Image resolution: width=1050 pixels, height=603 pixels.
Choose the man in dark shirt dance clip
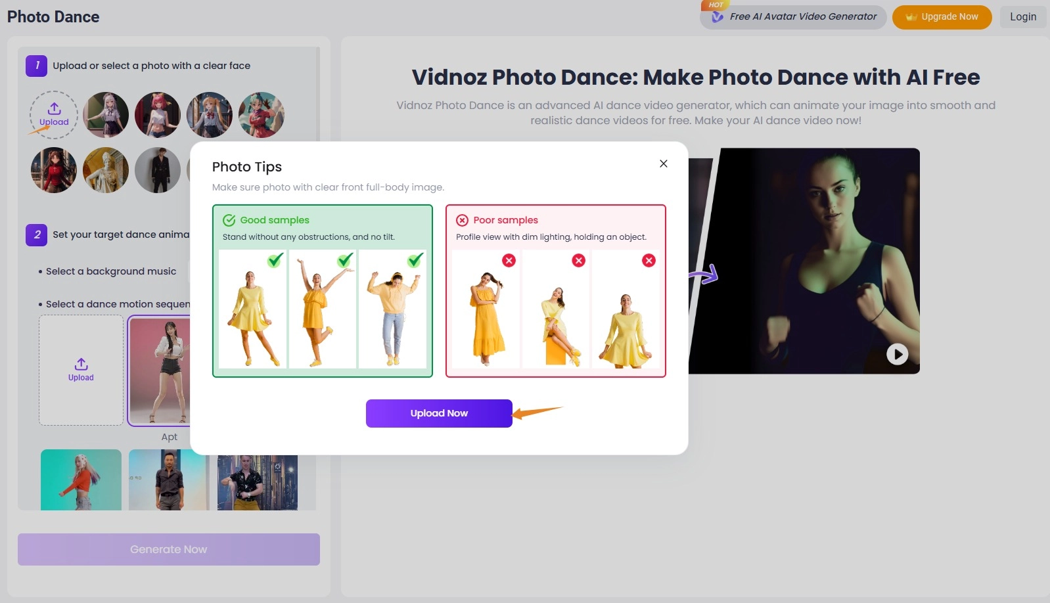pyautogui.click(x=169, y=480)
